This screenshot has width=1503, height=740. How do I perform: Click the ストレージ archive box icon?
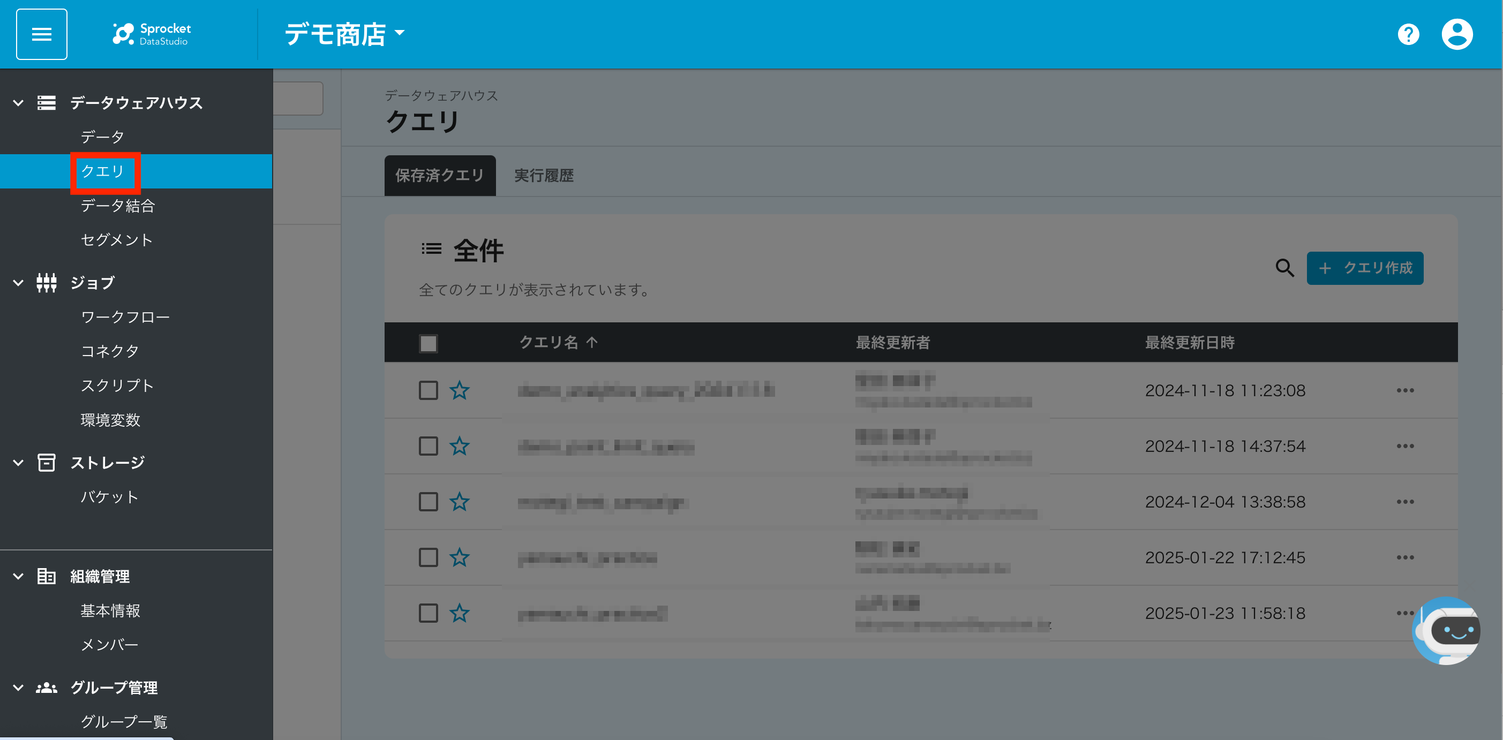[x=47, y=463]
